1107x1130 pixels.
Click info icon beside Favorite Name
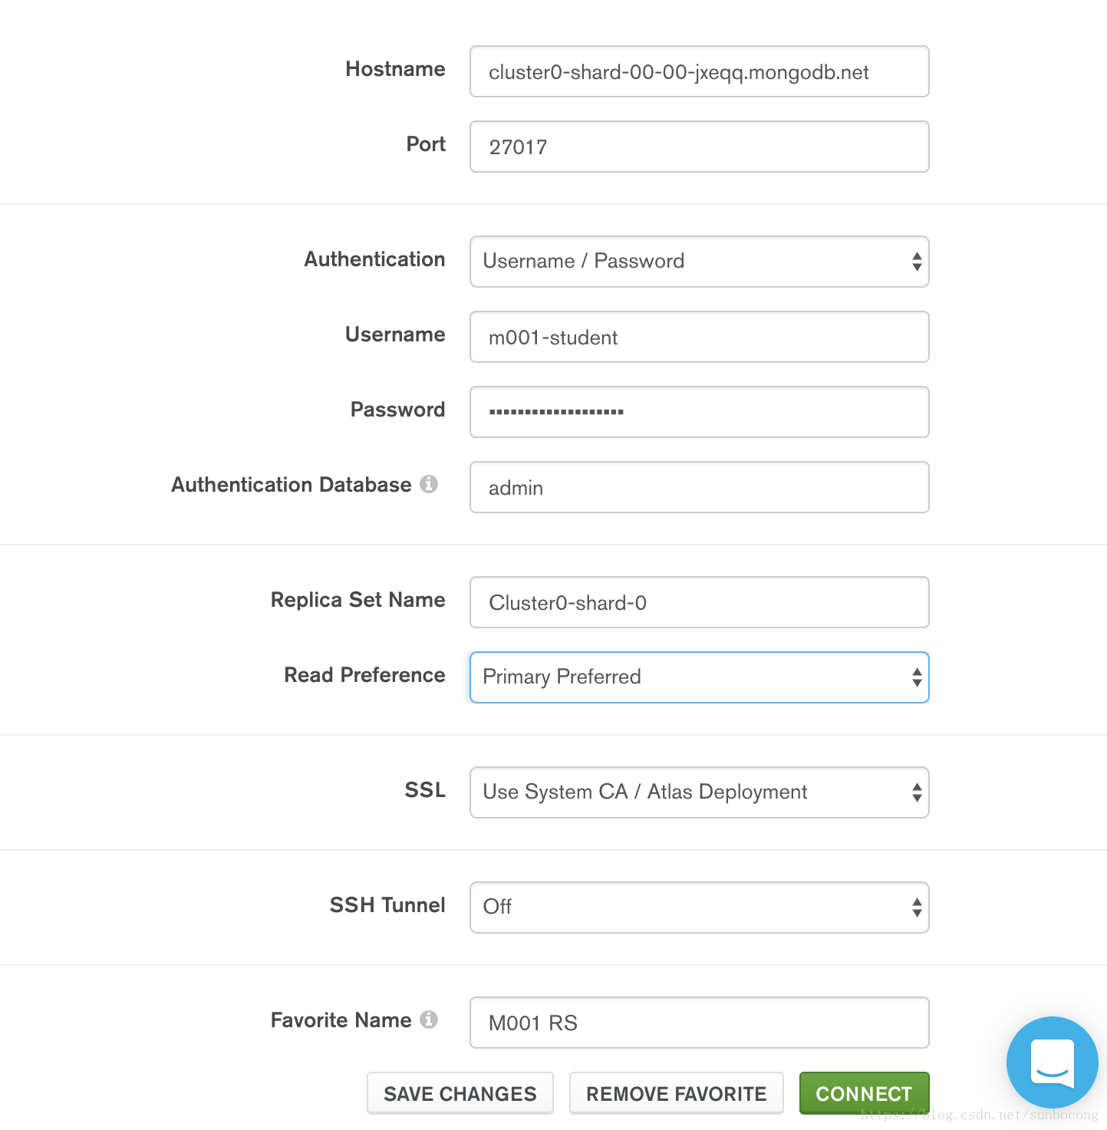pos(429,1020)
